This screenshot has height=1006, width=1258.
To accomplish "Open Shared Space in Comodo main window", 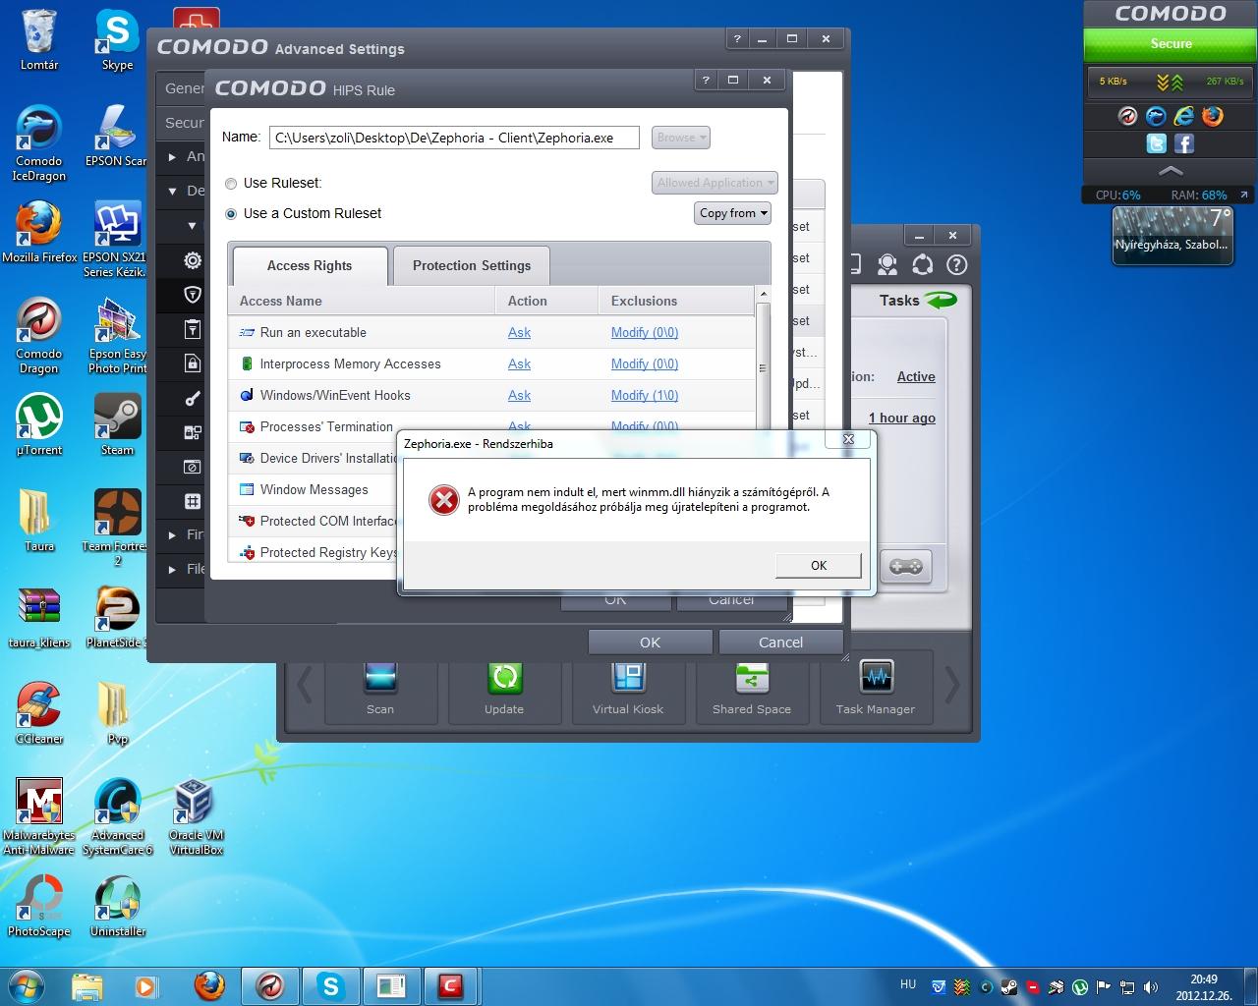I will [752, 692].
